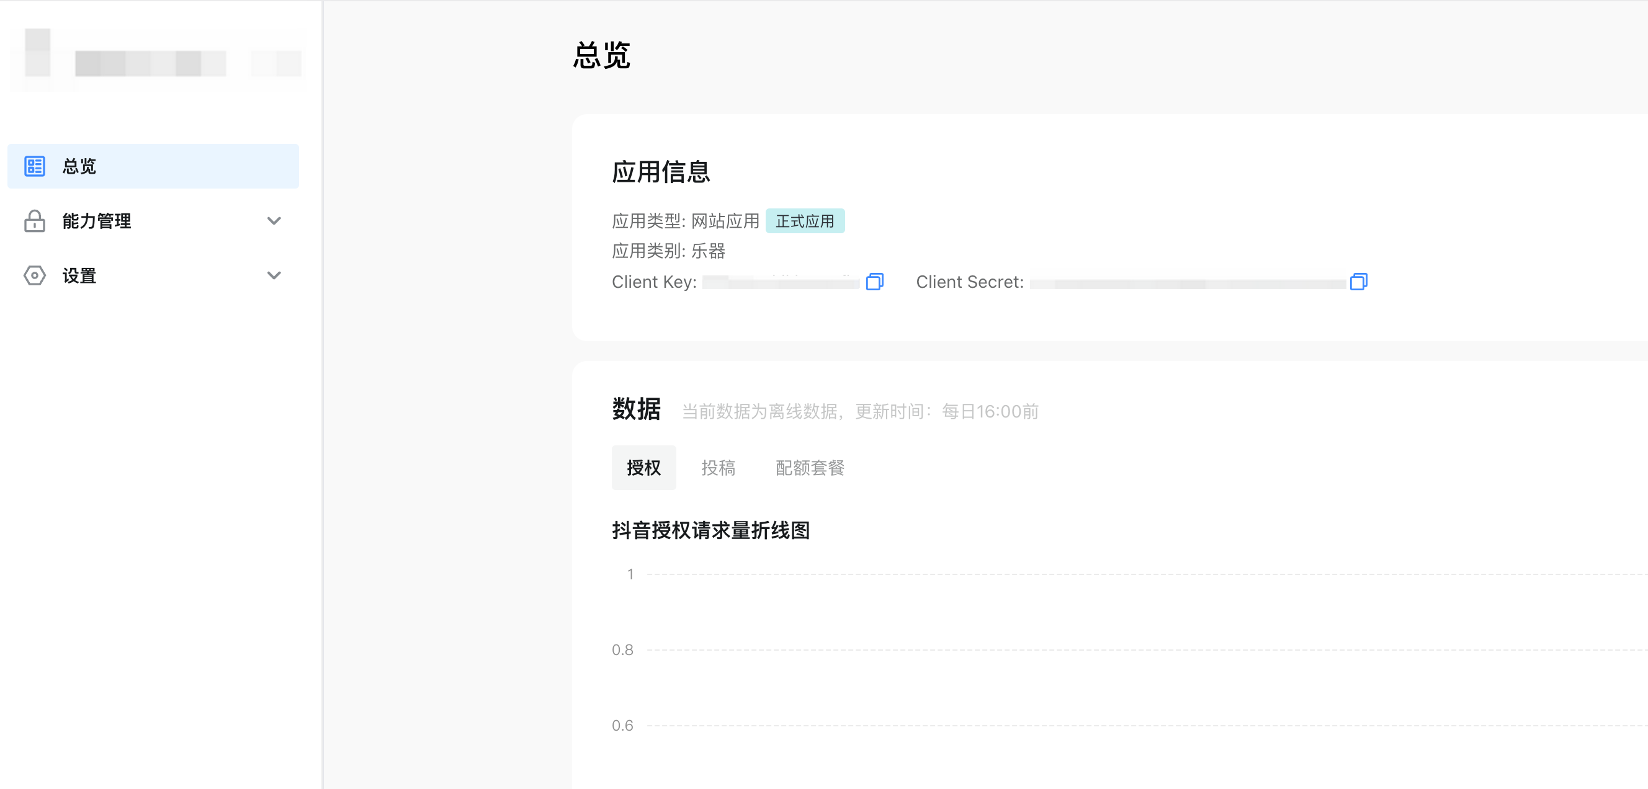Switch to the 配额套餐 tab

tap(809, 468)
